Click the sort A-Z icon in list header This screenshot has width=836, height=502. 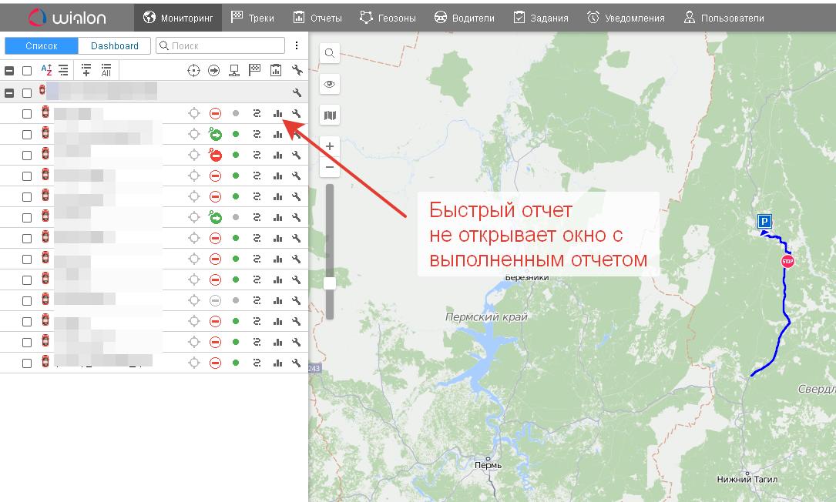click(x=46, y=70)
